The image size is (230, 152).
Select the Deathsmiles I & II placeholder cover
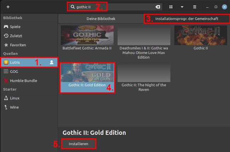[x=144, y=35]
